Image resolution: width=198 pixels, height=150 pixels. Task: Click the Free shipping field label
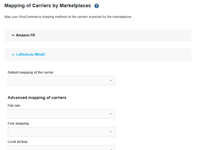click(18, 124)
